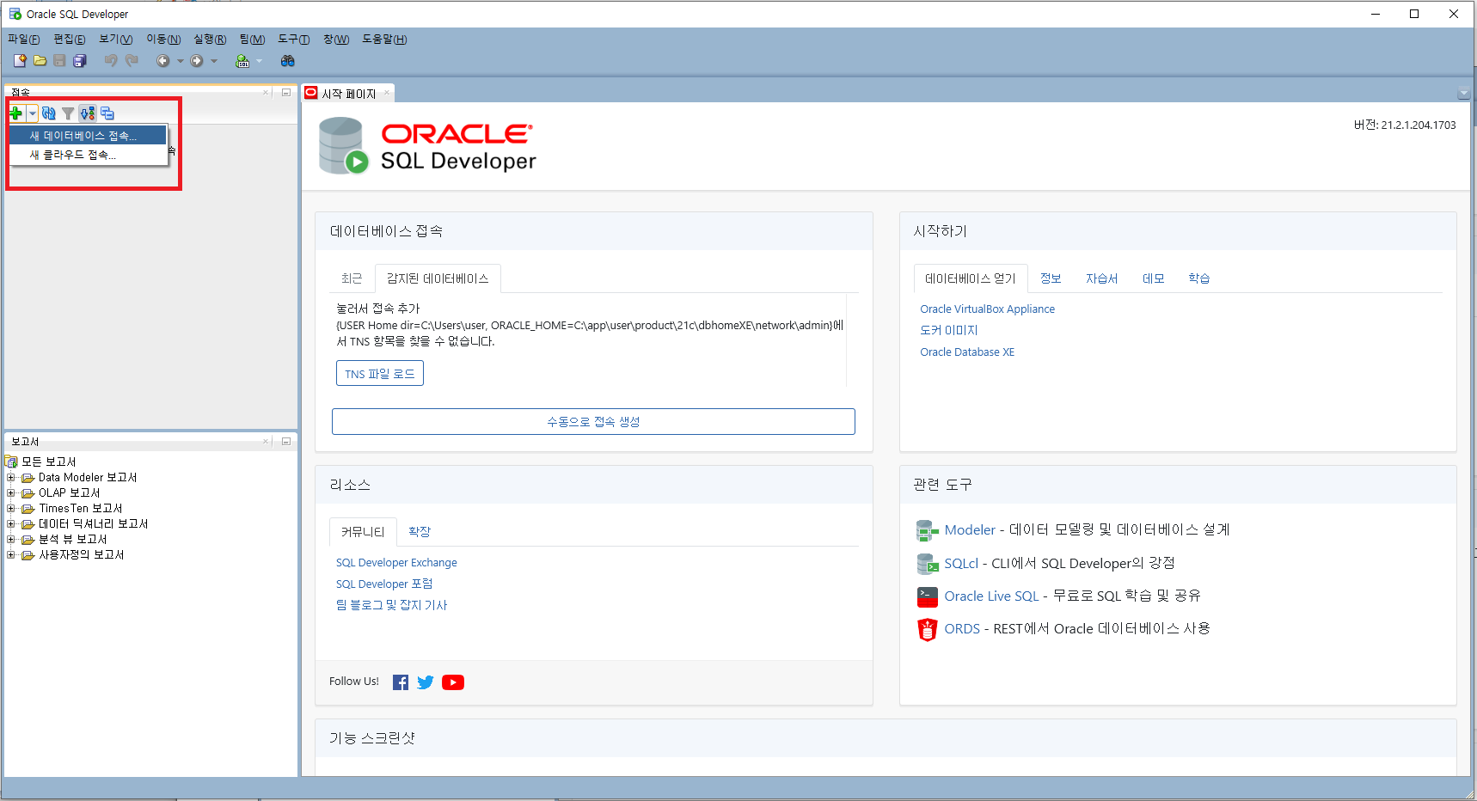Expand the TimesTen 보고서 node
The height and width of the screenshot is (801, 1477).
click(x=11, y=509)
